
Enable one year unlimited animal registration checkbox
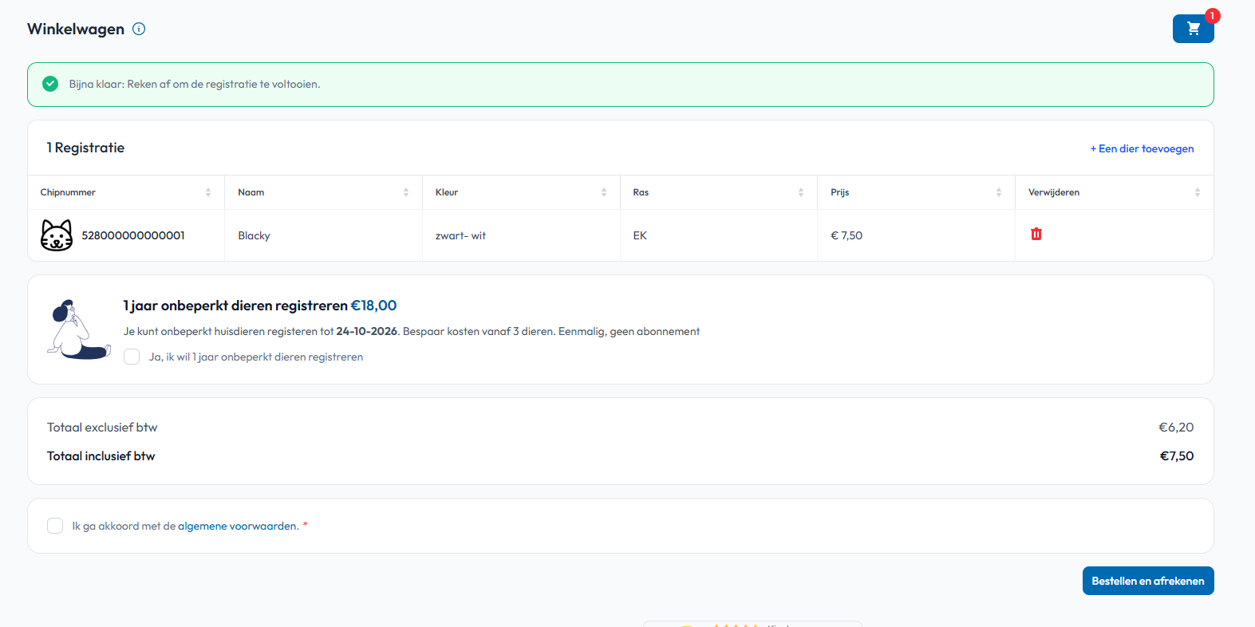132,357
